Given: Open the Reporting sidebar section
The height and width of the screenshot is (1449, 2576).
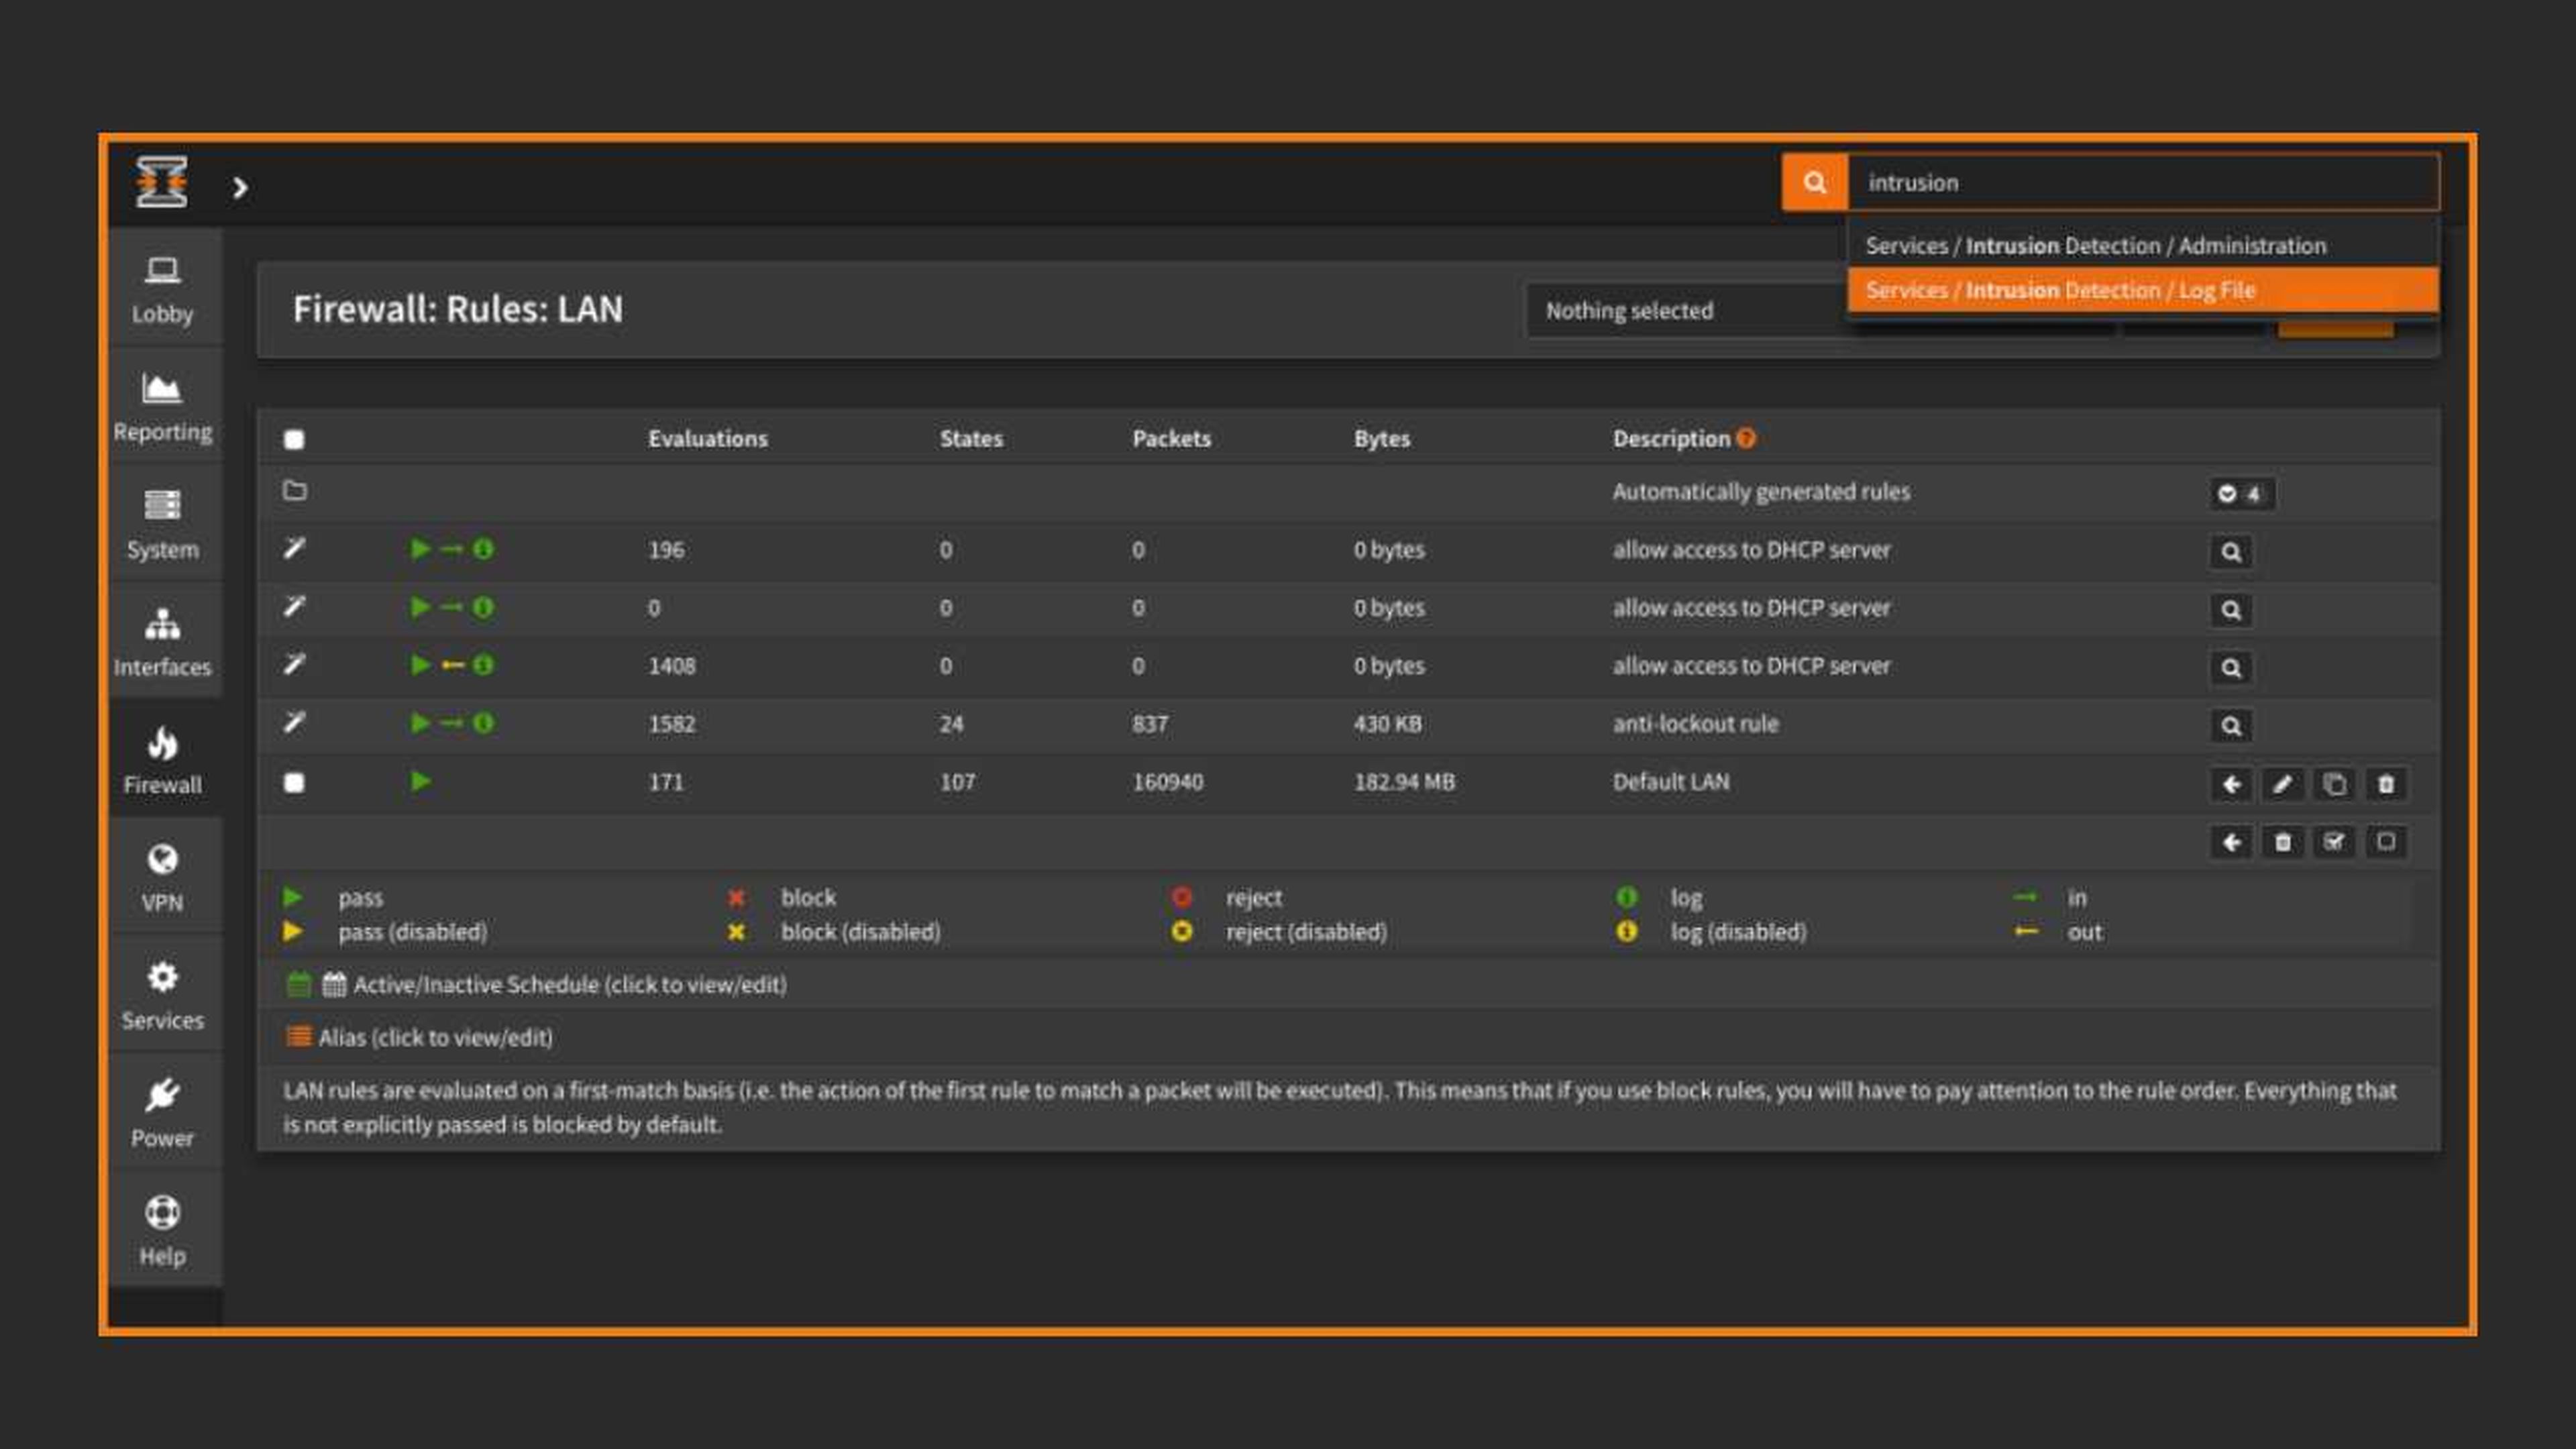Looking at the screenshot, I should pyautogui.click(x=163, y=407).
